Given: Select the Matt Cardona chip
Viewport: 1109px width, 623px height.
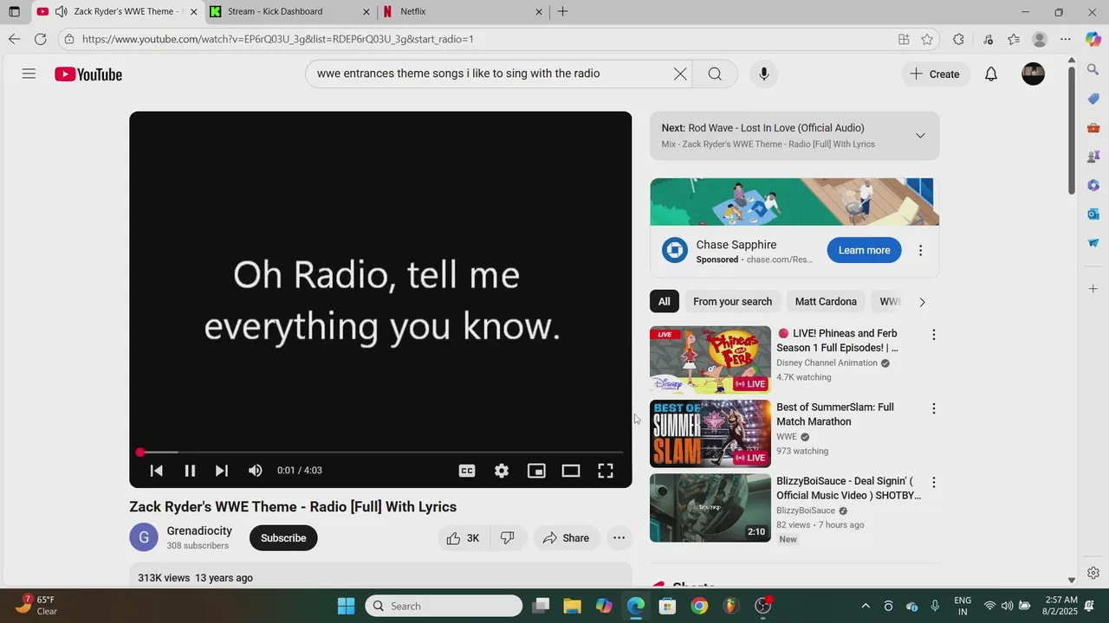Looking at the screenshot, I should pos(826,302).
